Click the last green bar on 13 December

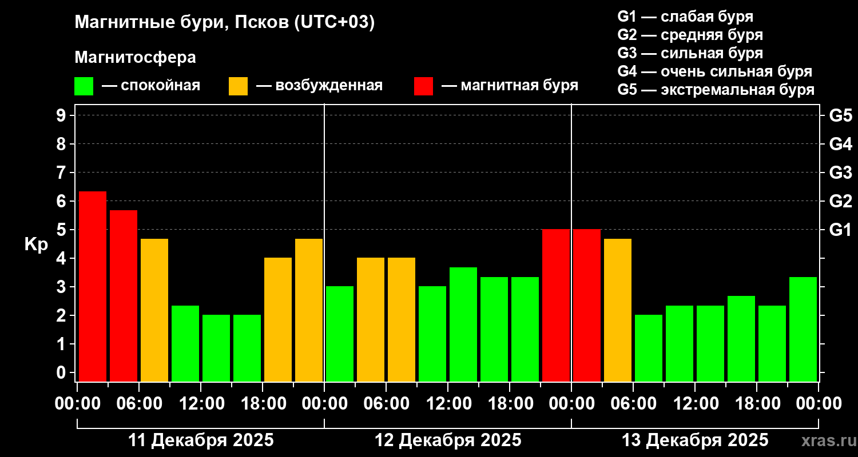tap(803, 329)
